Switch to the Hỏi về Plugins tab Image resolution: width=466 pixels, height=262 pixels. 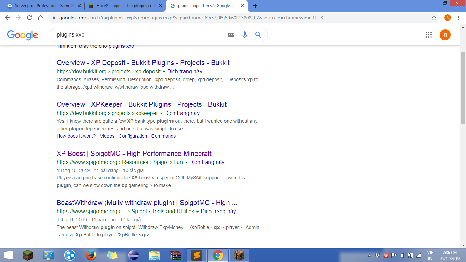tap(125, 6)
